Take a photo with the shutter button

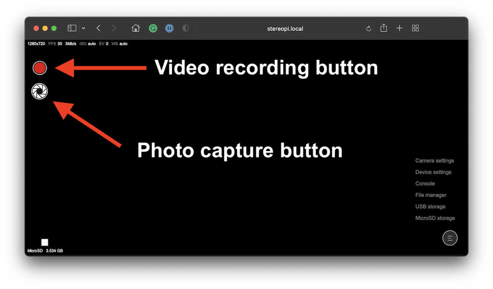pyautogui.click(x=40, y=91)
